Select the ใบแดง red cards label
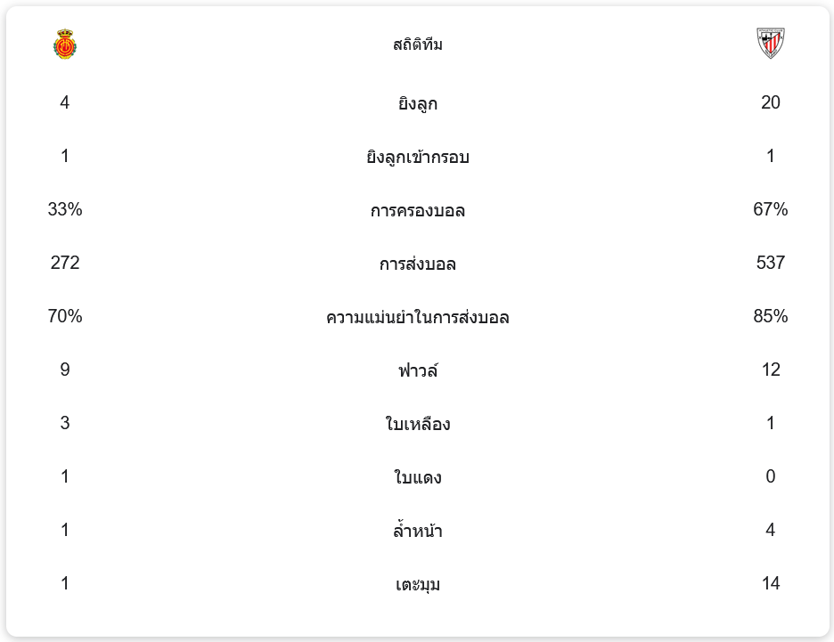 [417, 477]
